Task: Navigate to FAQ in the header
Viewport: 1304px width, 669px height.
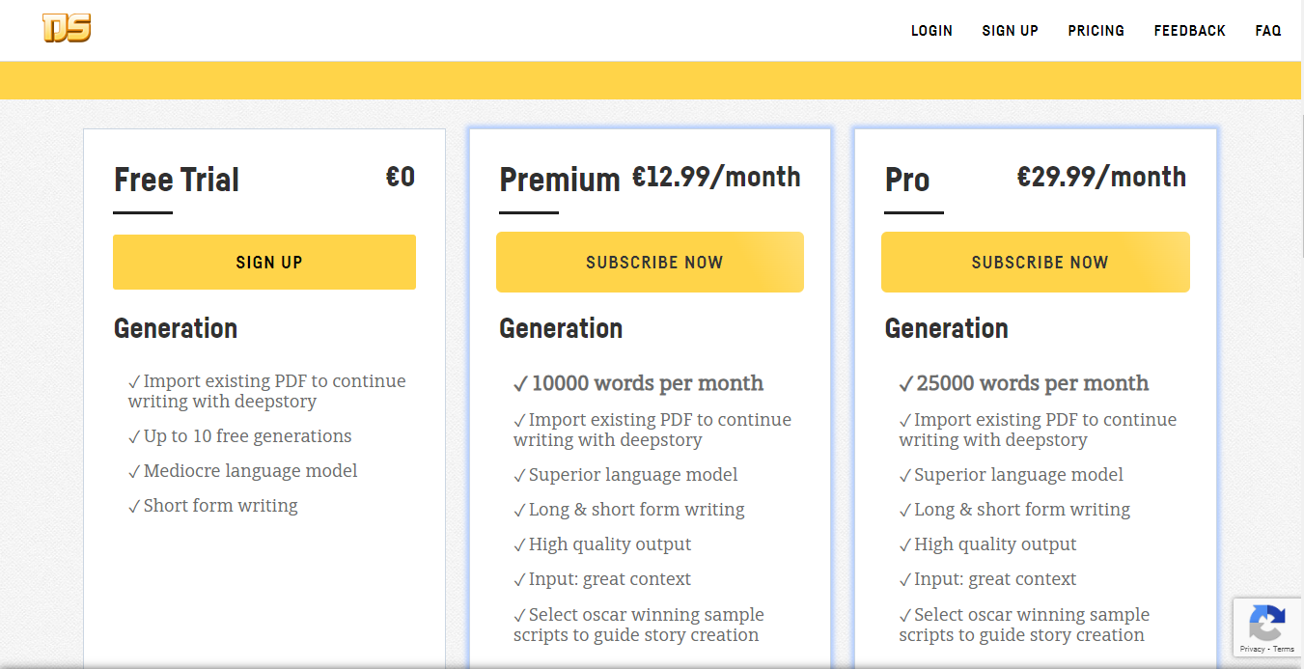Action: tap(1268, 31)
